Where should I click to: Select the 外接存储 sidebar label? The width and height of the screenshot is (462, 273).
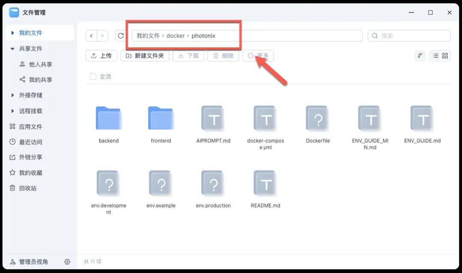point(31,95)
